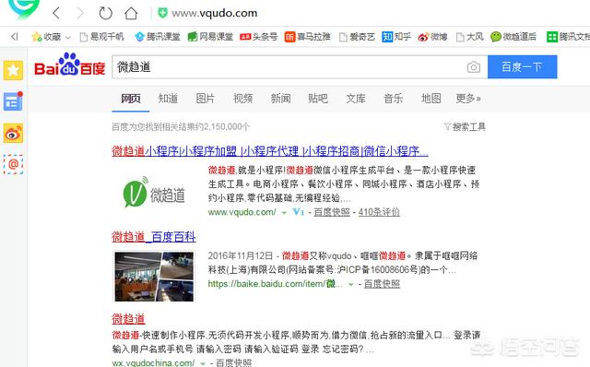Switch to the 贴吧 tab

coord(318,99)
